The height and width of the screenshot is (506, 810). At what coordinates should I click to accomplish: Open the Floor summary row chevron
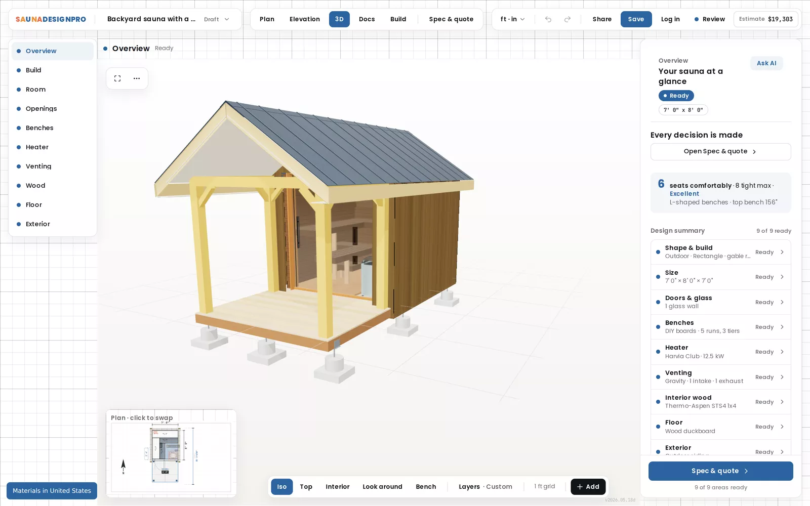pyautogui.click(x=782, y=427)
